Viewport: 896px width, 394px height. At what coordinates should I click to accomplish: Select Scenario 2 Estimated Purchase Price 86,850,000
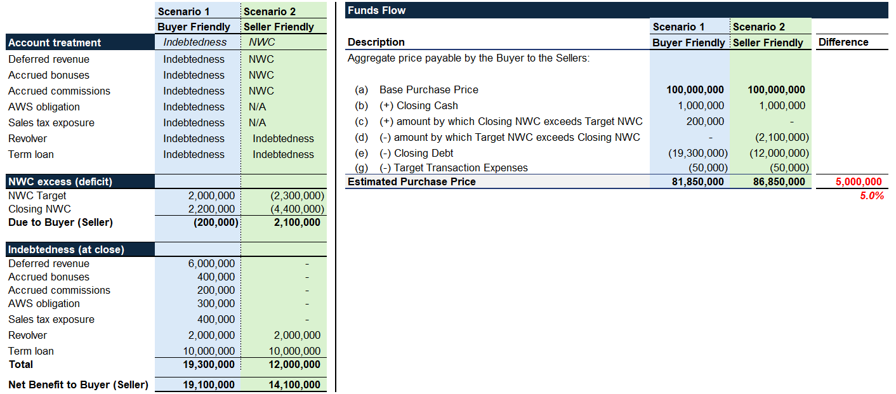[776, 181]
